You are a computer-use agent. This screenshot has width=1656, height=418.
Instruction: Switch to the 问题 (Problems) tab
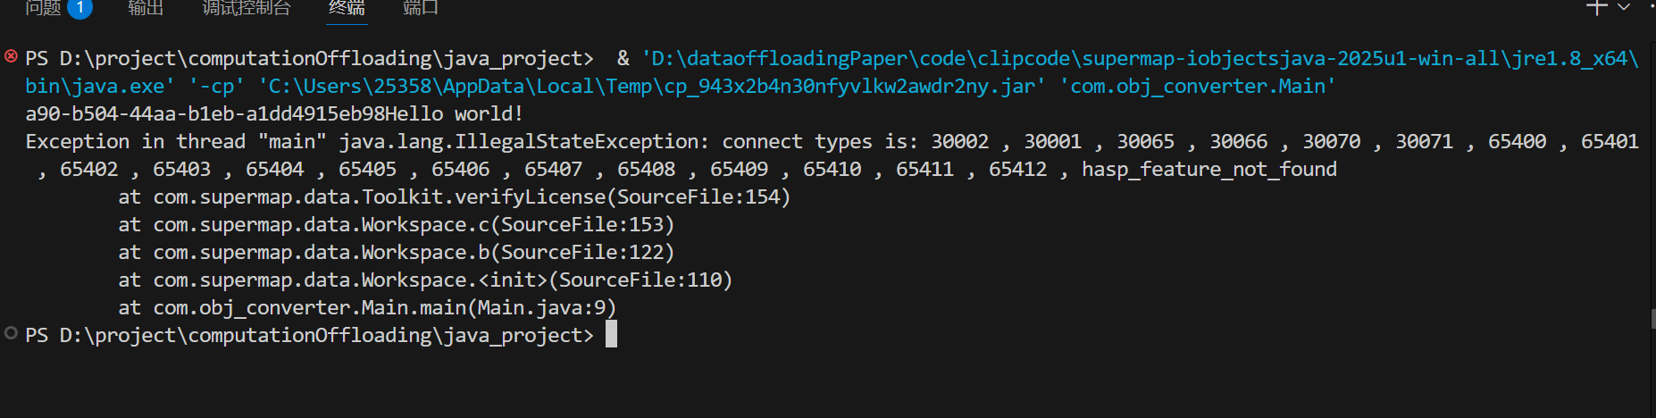coord(43,7)
